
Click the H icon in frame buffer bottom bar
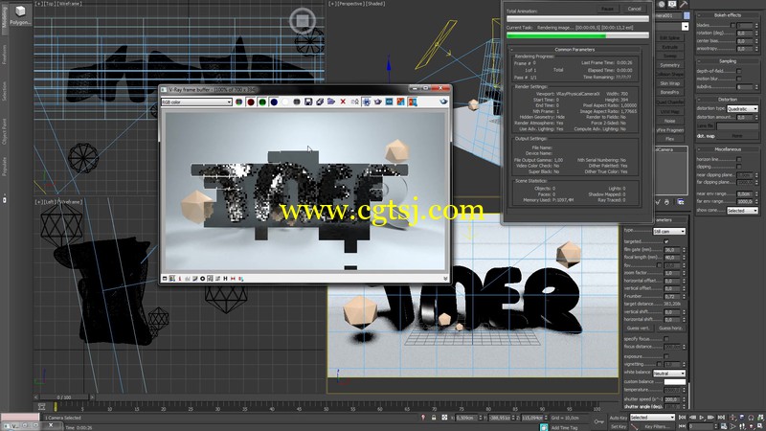pos(225,278)
